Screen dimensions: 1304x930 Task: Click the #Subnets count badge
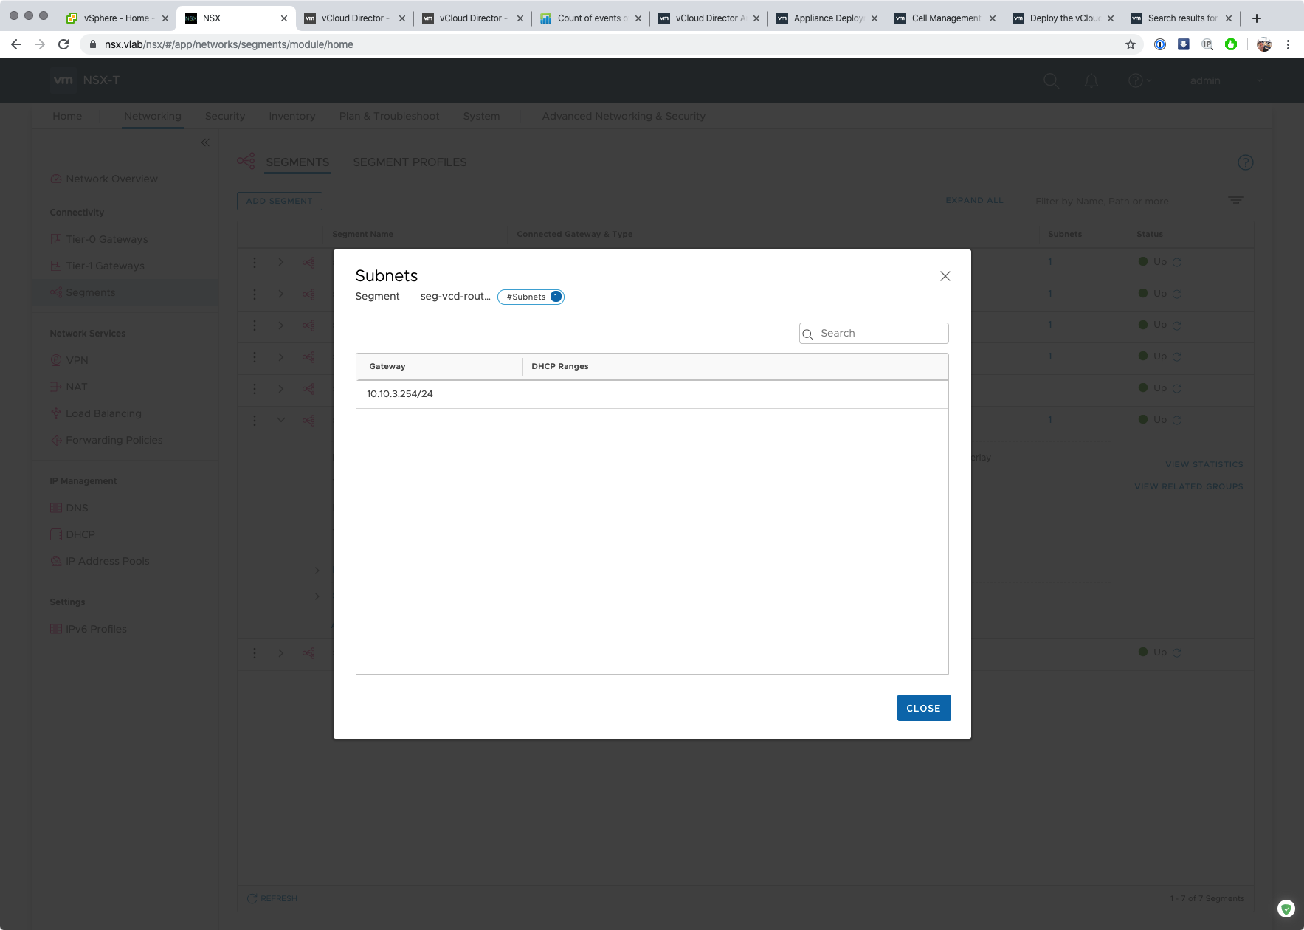point(531,297)
